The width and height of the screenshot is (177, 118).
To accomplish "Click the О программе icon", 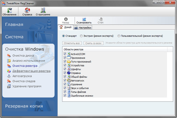I will [43, 10].
